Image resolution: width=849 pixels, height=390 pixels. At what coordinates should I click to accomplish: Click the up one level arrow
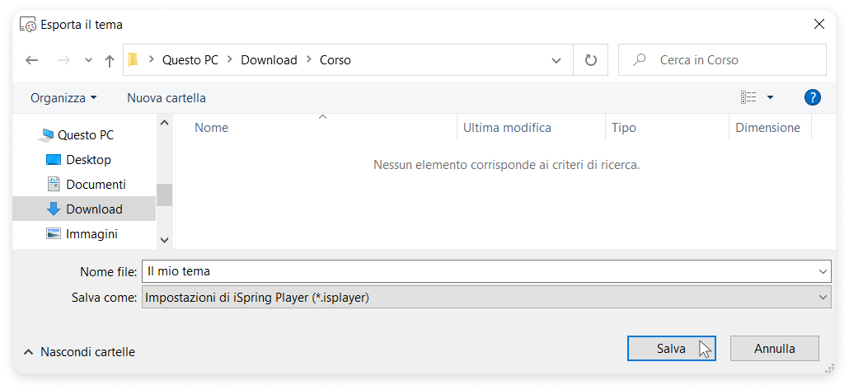click(109, 60)
